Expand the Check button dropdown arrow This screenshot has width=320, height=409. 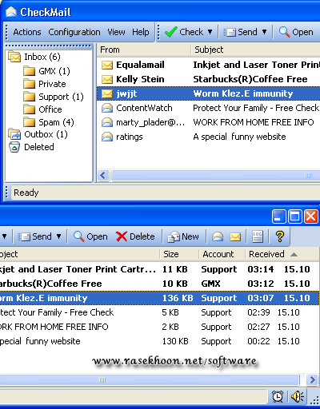click(210, 32)
